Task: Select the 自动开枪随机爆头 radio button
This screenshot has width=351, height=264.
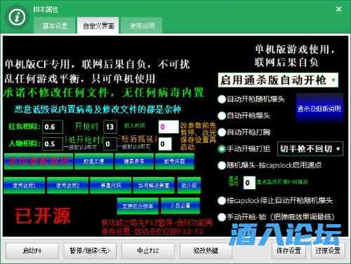Action: 222,99
